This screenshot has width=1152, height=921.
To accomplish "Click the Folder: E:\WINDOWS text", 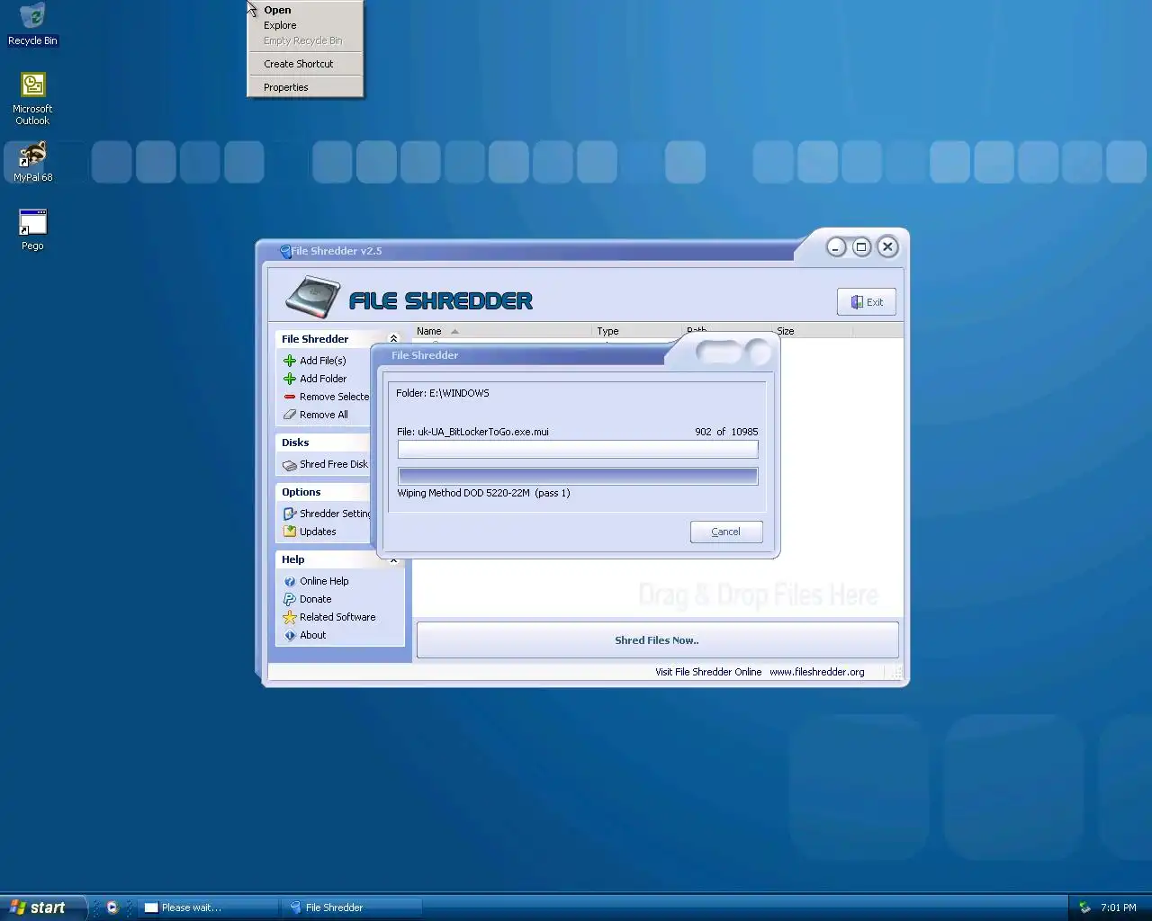I will pyautogui.click(x=443, y=393).
